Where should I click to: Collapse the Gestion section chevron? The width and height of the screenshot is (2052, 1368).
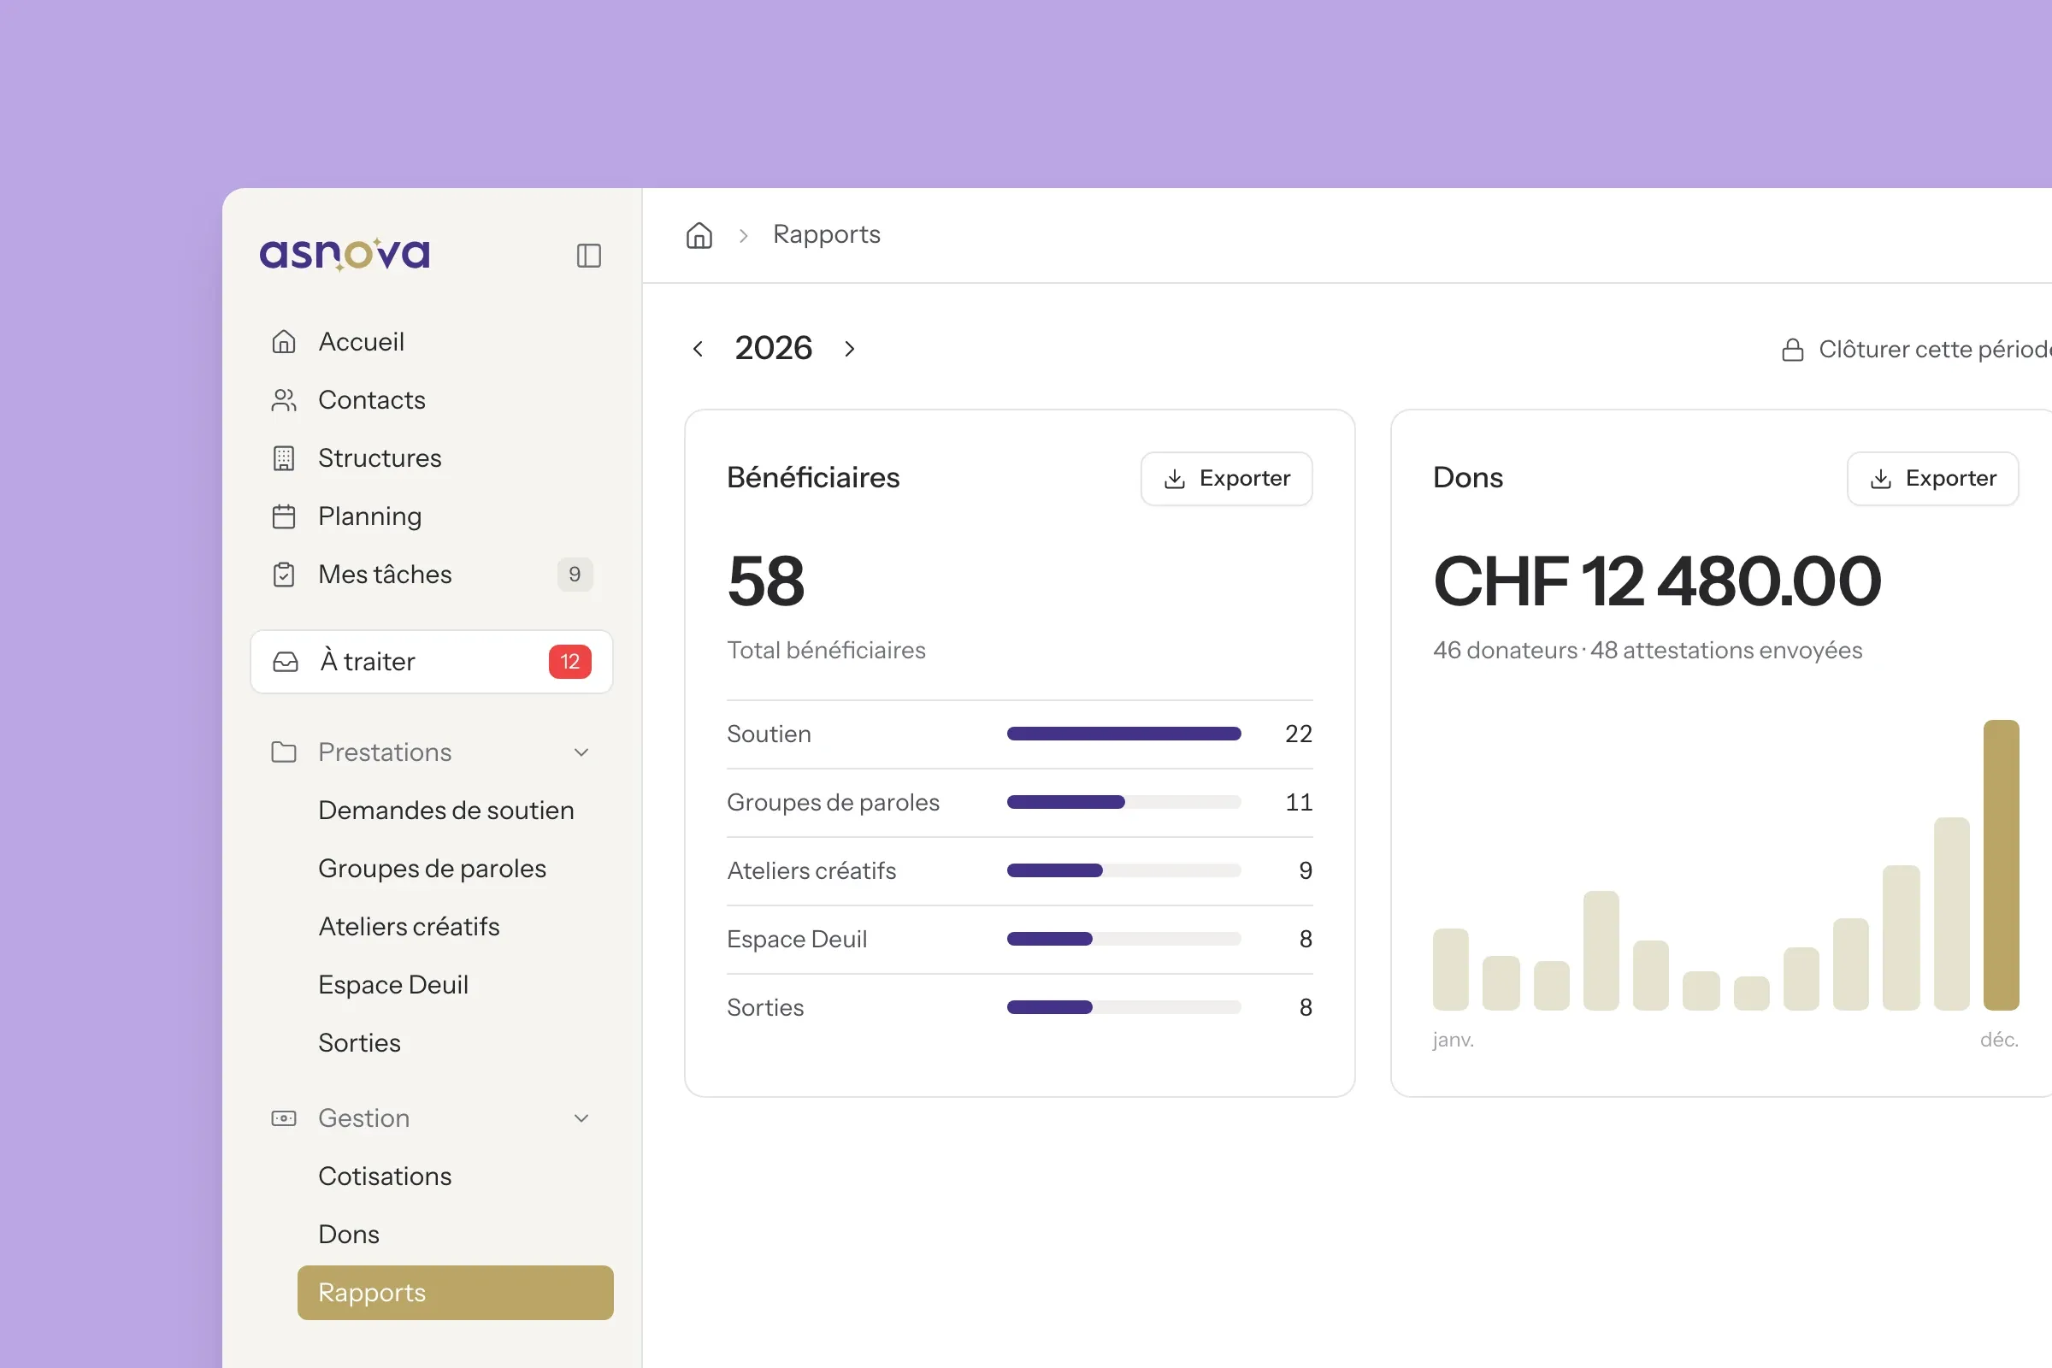pos(581,1117)
